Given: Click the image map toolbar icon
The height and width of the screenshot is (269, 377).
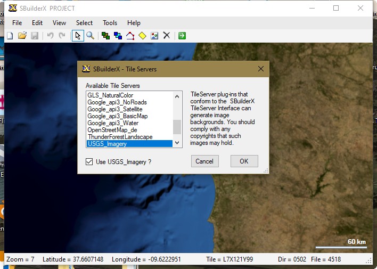Looking at the screenshot, I should tap(154, 36).
